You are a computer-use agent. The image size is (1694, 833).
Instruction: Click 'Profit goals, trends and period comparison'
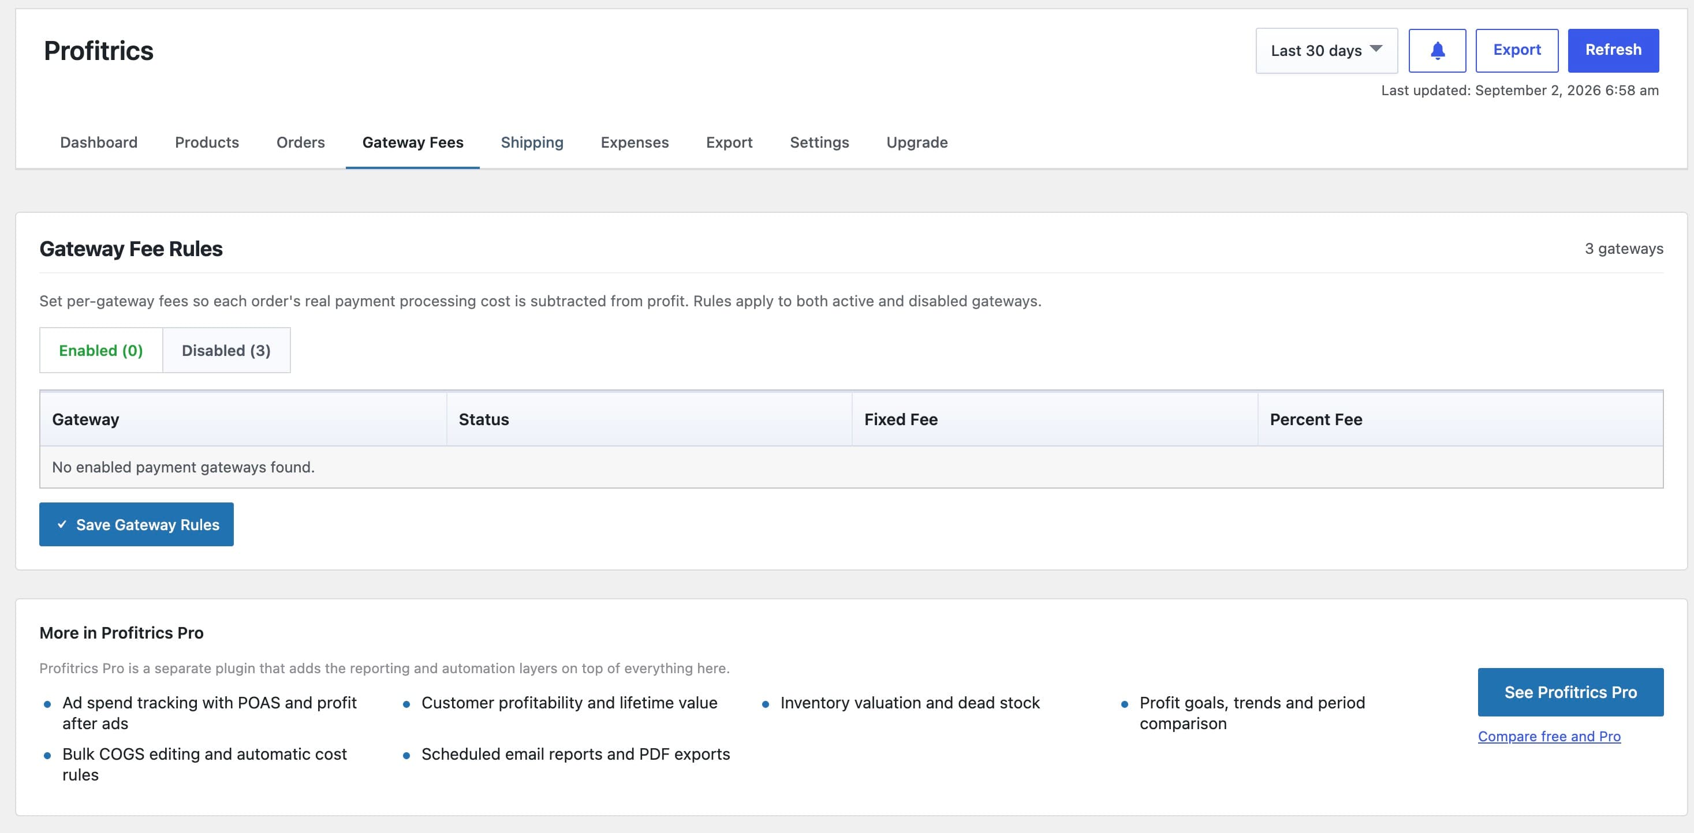click(1252, 713)
